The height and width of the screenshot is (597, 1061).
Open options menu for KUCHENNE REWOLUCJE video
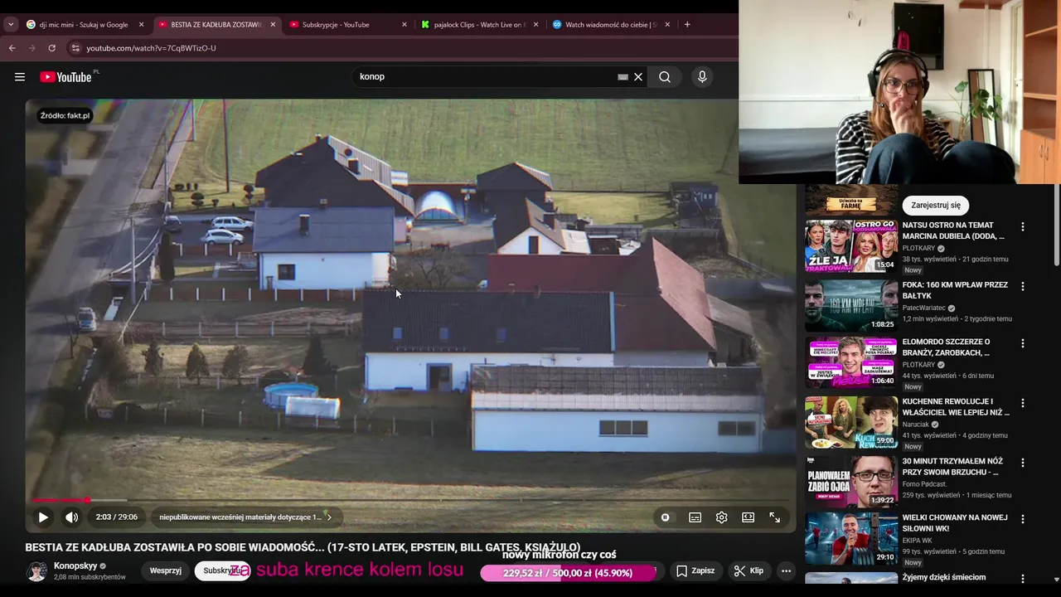1022,403
